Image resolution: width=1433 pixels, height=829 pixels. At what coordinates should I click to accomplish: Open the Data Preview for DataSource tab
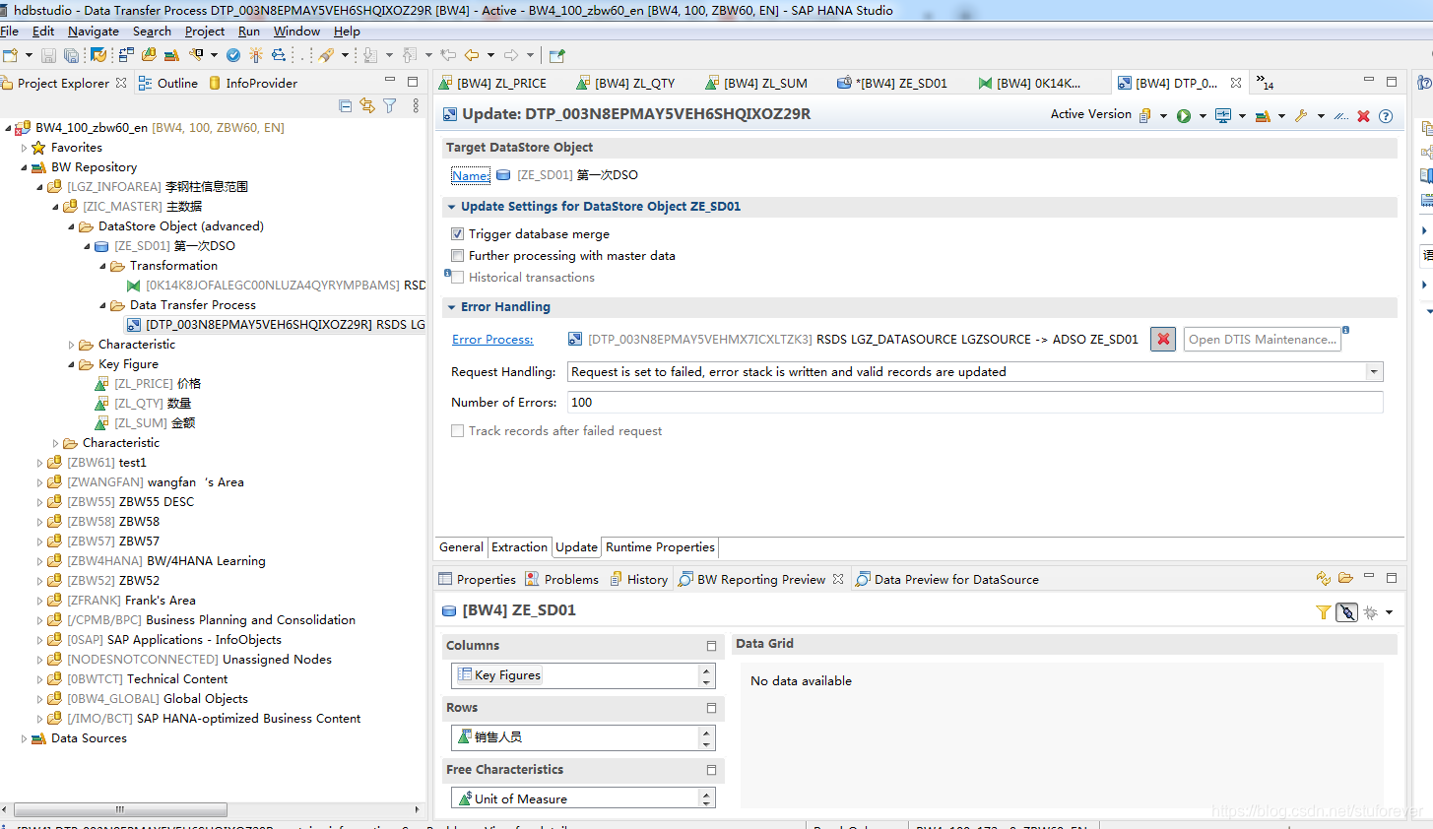click(947, 580)
